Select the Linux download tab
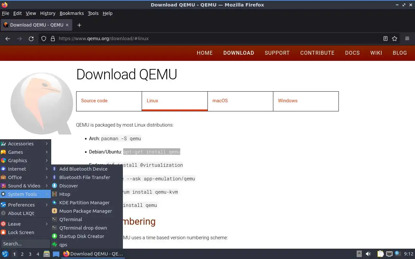Image resolution: width=415 pixels, height=259 pixels. click(175, 101)
